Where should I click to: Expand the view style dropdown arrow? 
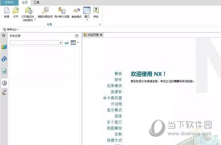pos(78,42)
